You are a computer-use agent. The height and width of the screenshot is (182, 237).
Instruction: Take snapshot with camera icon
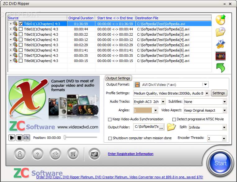[27, 138]
